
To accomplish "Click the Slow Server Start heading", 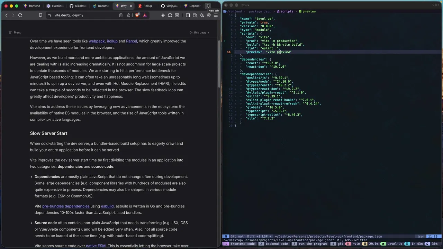I will 48,133.
